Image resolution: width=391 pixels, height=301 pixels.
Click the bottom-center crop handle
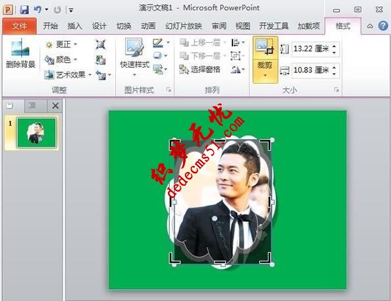click(220, 263)
